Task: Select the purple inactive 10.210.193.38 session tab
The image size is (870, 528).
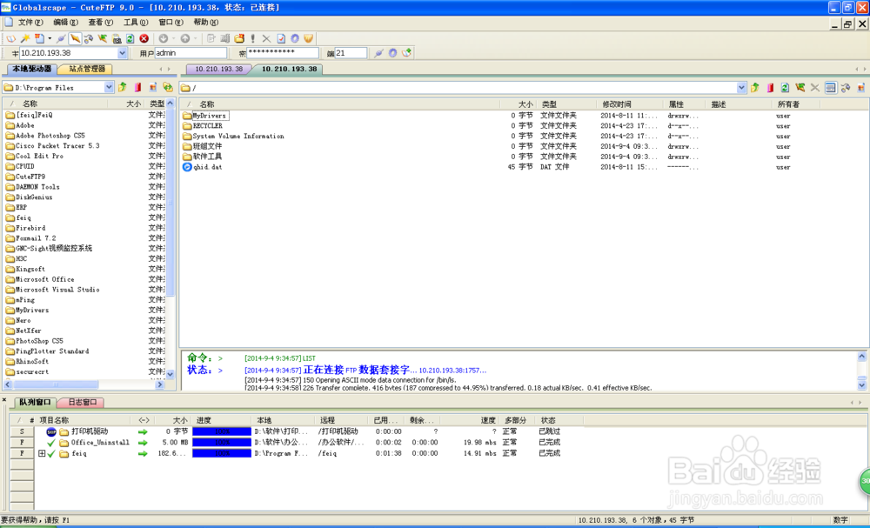Action: [218, 69]
